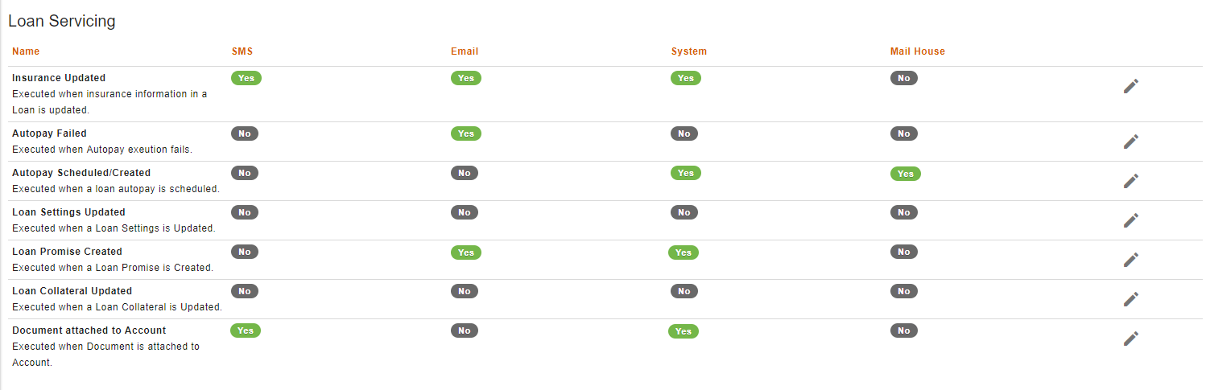Open the Loan Settings Updated event name
The height and width of the screenshot is (390, 1206).
point(69,212)
